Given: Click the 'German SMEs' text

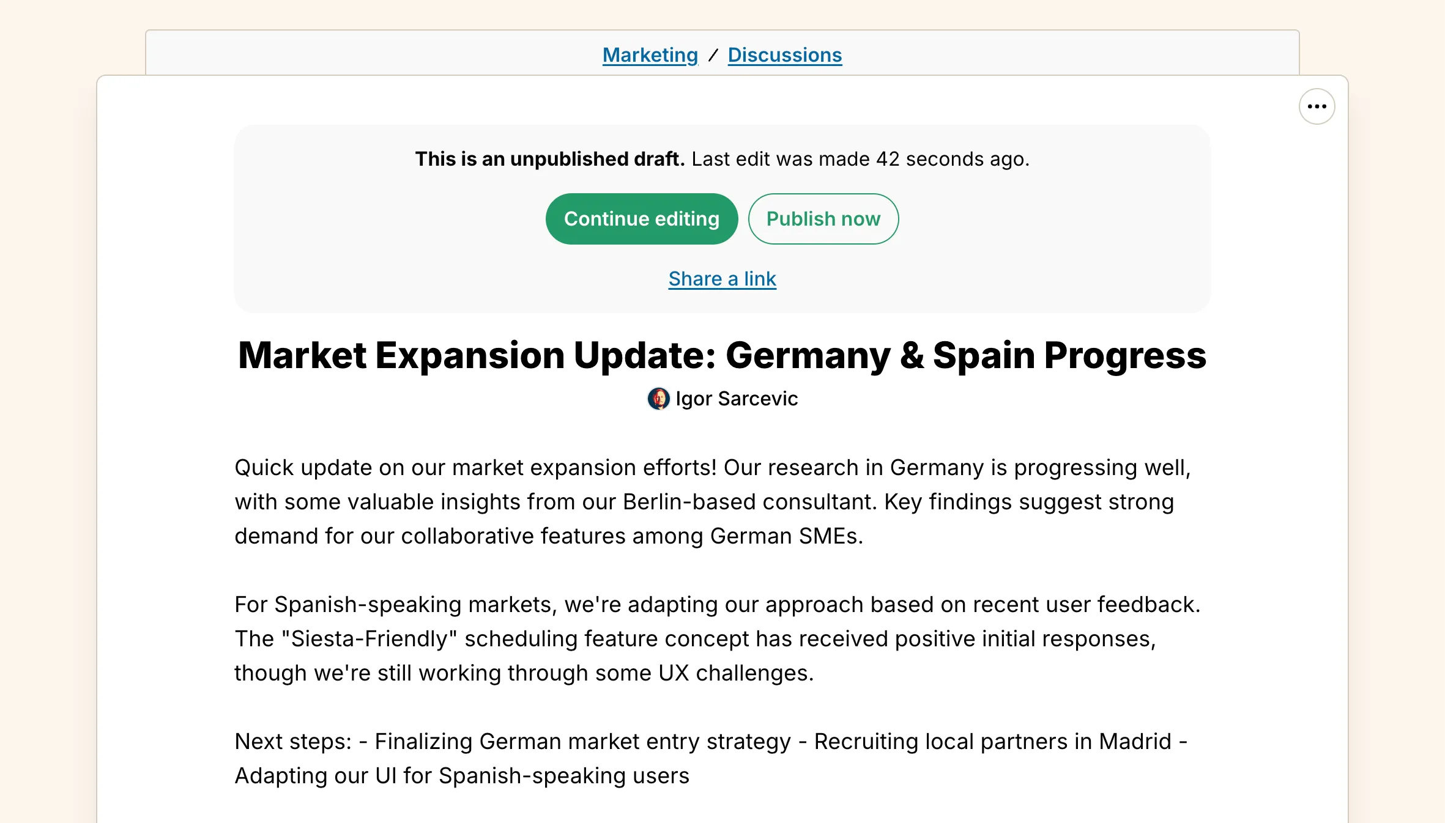Looking at the screenshot, I should (x=786, y=536).
